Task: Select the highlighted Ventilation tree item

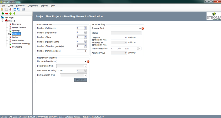Action: coord(16,34)
